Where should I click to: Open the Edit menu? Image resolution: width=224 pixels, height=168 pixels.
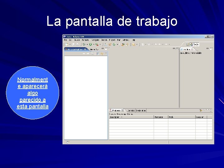[x=70, y=40]
